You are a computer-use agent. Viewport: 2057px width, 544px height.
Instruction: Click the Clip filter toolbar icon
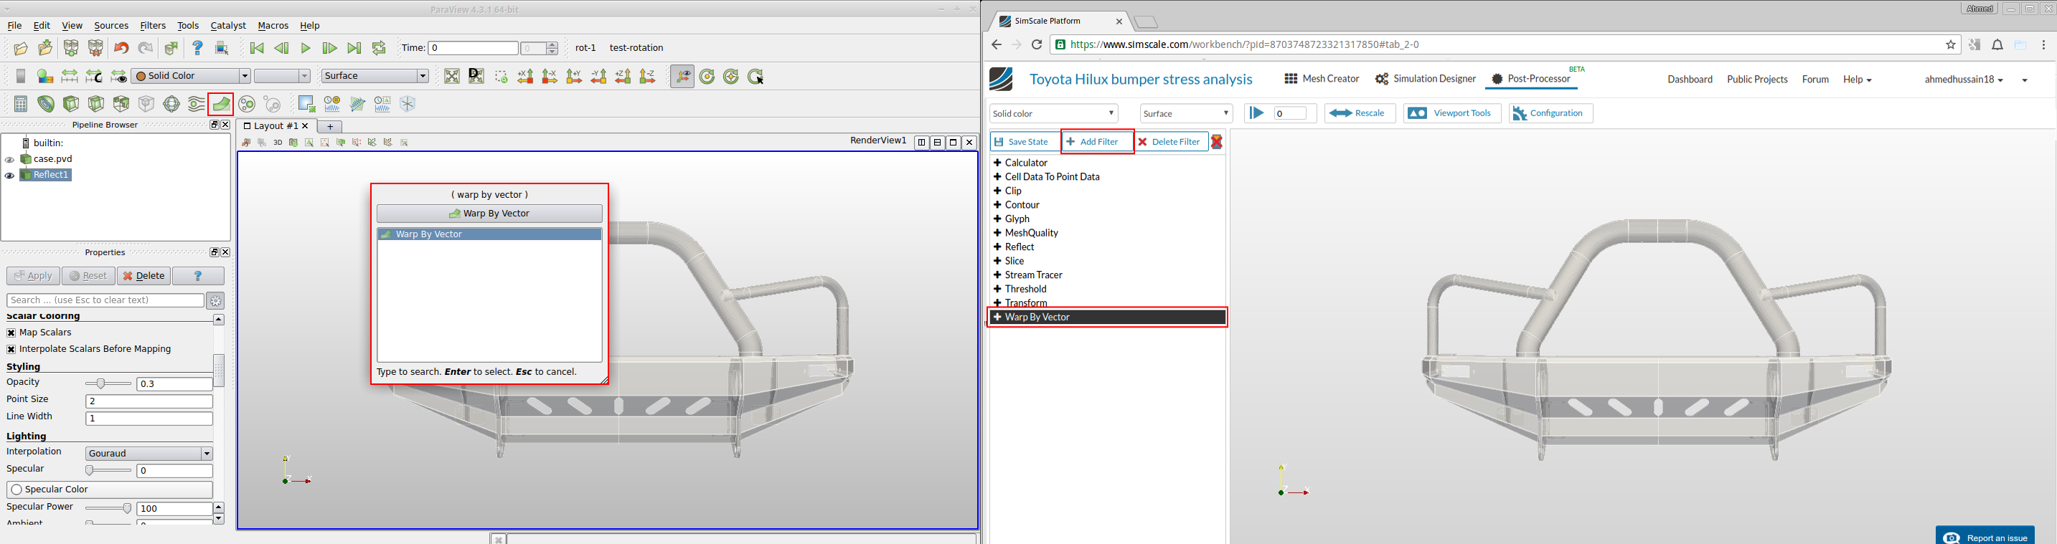coord(71,105)
